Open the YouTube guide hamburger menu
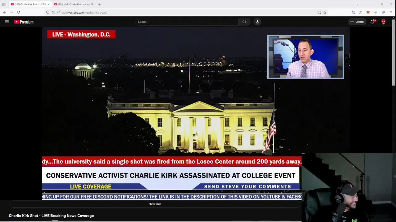Screen dimensions: 396x222 click(x=7, y=22)
